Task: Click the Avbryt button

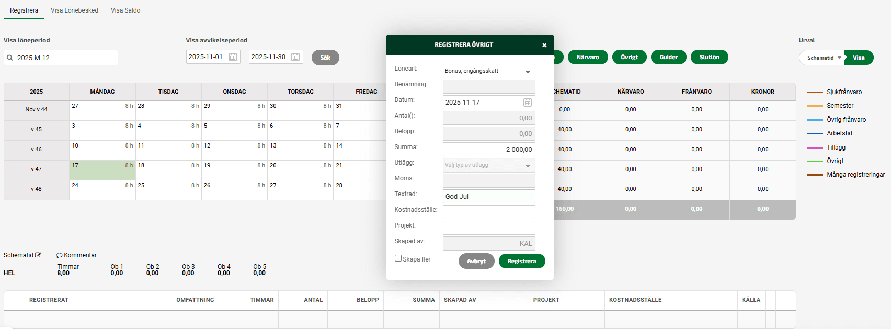Action: click(476, 261)
